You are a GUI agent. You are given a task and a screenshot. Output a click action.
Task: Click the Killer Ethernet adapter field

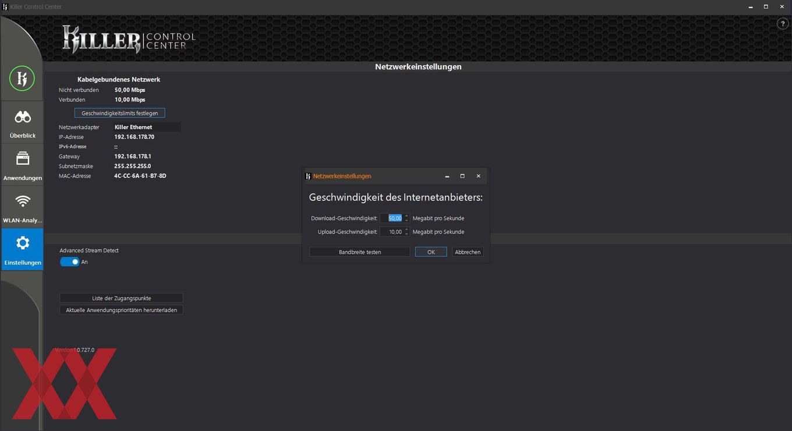tap(147, 127)
